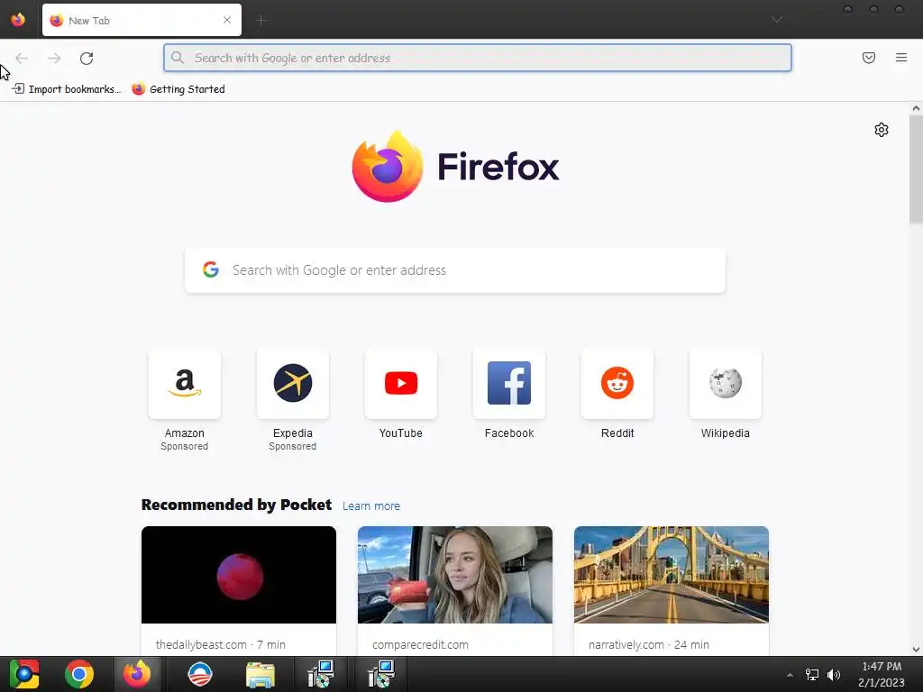Open the volume speaker icon in the tray
923x692 pixels.
click(834, 675)
